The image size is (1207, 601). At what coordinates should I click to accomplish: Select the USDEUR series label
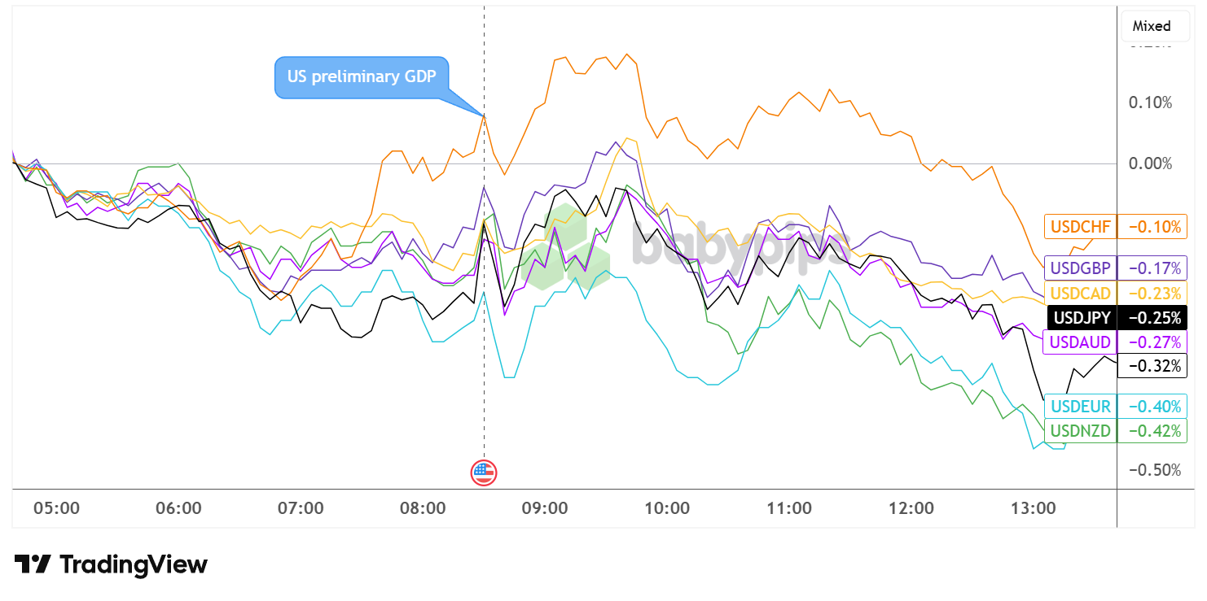point(1080,406)
